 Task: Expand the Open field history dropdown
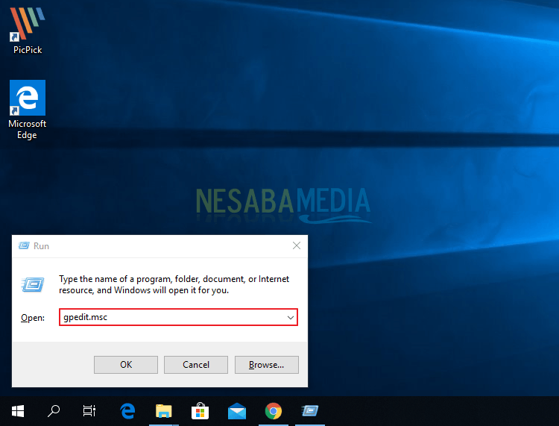291,317
